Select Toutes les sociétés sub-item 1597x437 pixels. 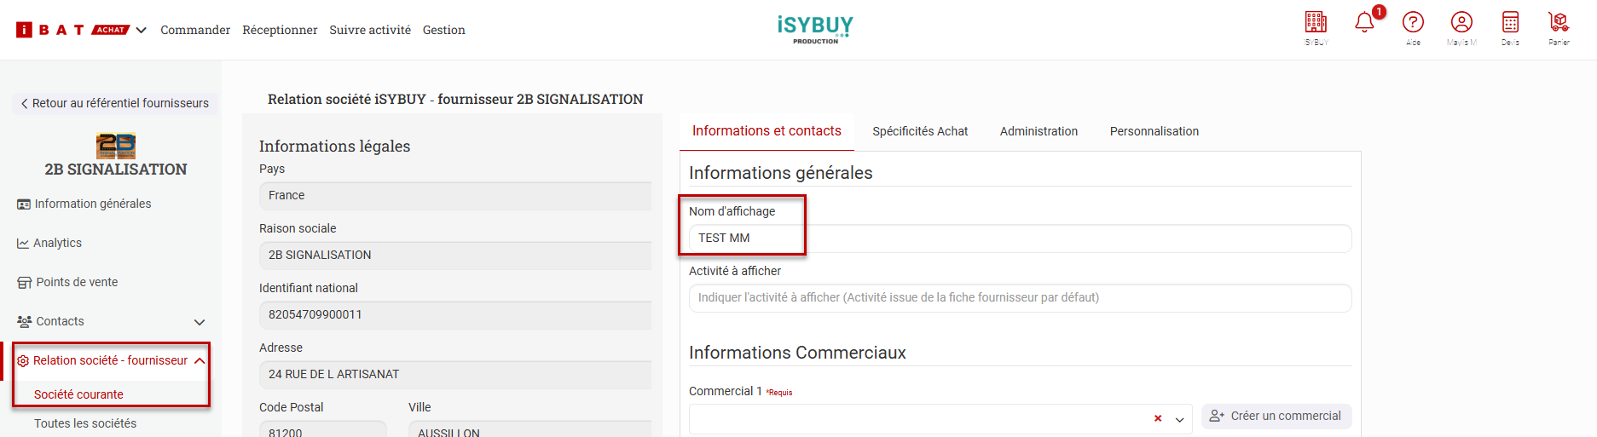[85, 423]
